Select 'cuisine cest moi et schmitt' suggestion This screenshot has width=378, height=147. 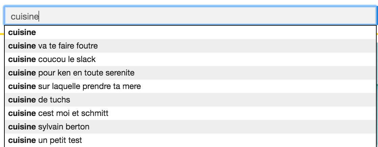58,113
